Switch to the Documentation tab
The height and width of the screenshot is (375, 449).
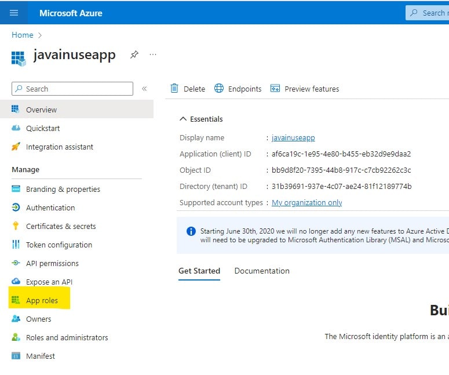pos(262,271)
